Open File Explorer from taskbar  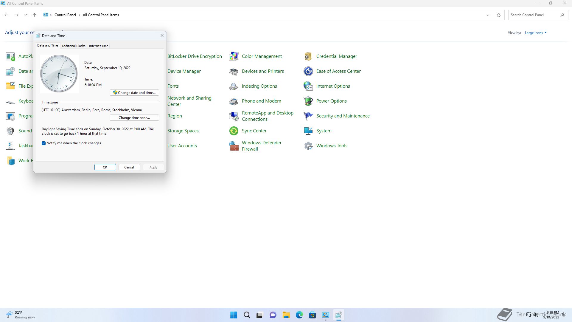pos(286,315)
